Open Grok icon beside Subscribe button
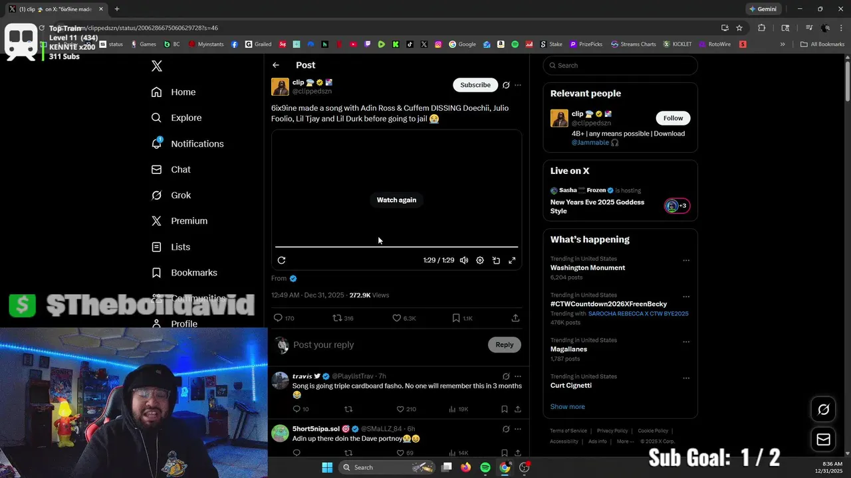The width and height of the screenshot is (851, 478). [506, 85]
